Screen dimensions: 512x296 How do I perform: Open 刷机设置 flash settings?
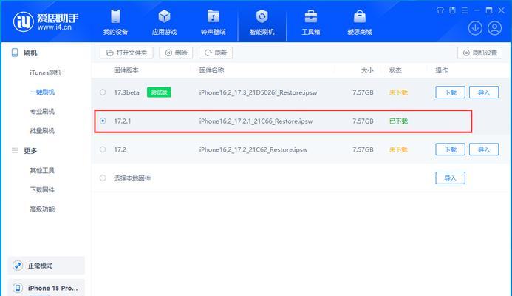[x=480, y=53]
